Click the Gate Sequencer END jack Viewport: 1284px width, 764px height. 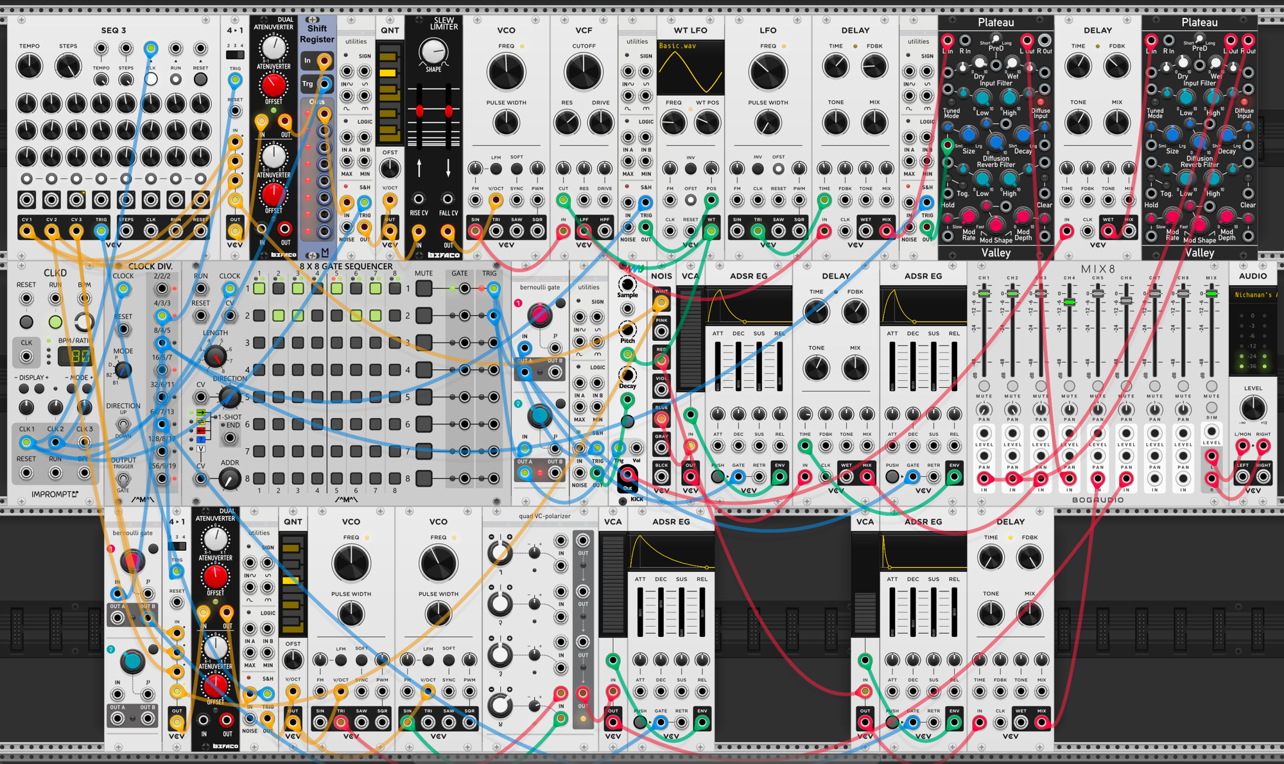click(230, 438)
